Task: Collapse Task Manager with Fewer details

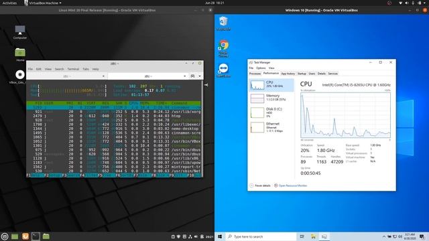Action: pos(260,185)
